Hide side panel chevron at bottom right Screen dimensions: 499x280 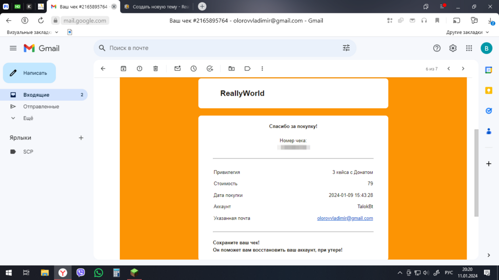489,255
